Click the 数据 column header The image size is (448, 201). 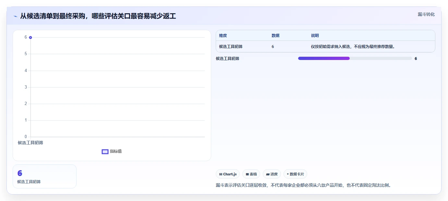275,36
